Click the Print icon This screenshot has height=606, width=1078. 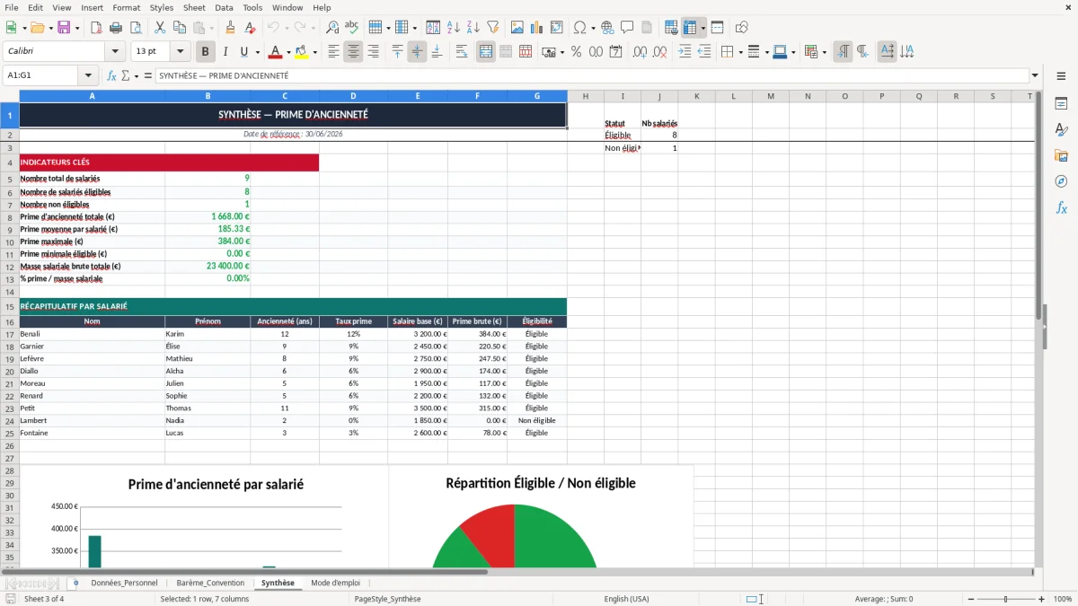[116, 28]
